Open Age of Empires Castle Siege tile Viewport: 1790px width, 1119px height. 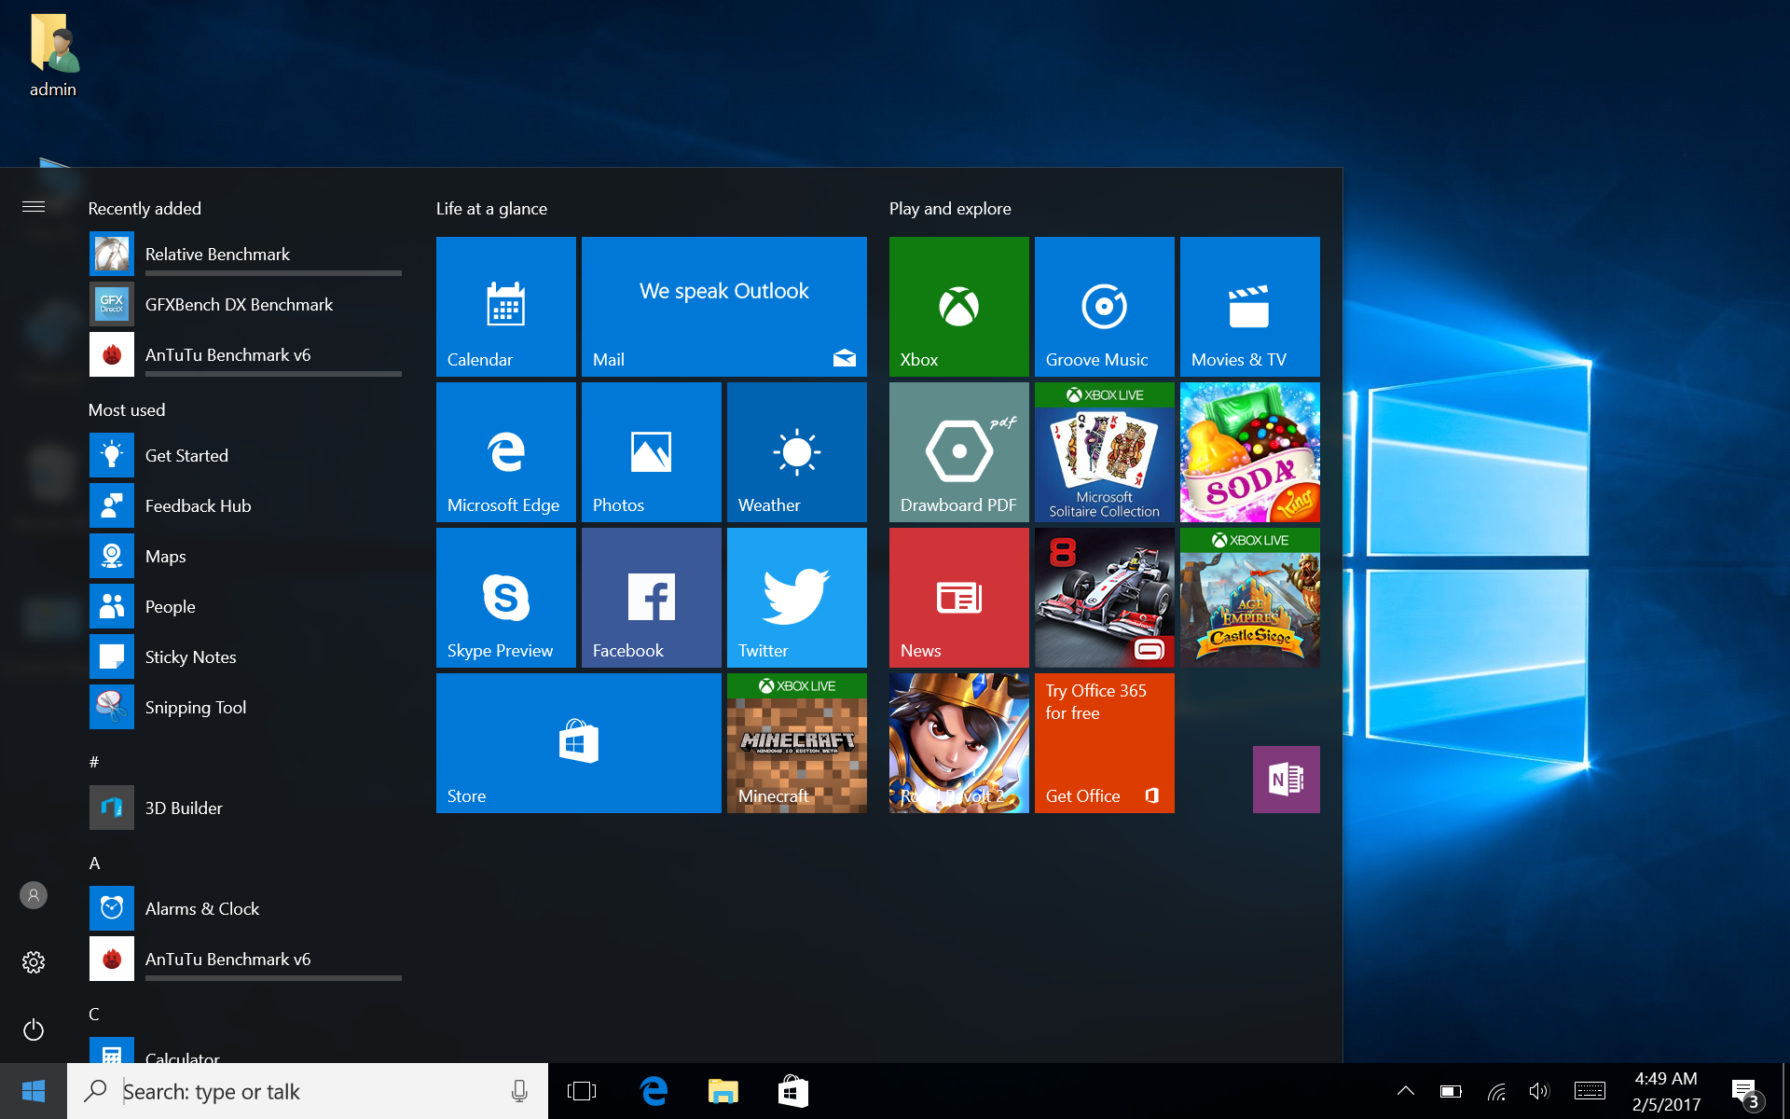tap(1250, 598)
